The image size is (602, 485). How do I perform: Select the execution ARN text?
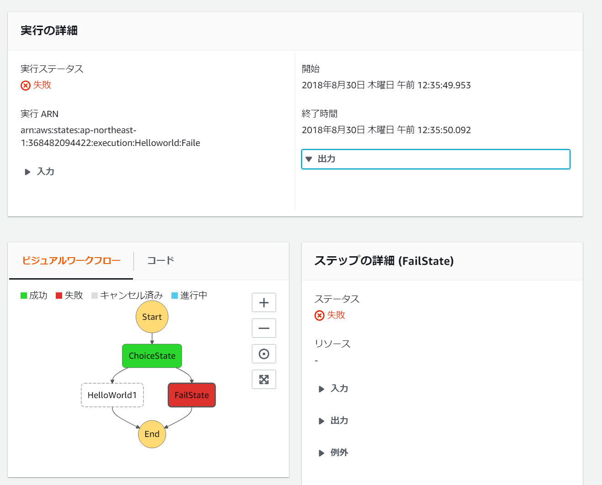pos(110,136)
